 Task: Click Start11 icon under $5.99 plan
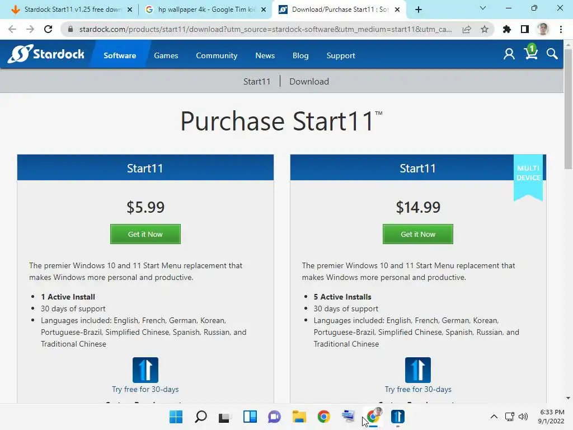pos(145,370)
